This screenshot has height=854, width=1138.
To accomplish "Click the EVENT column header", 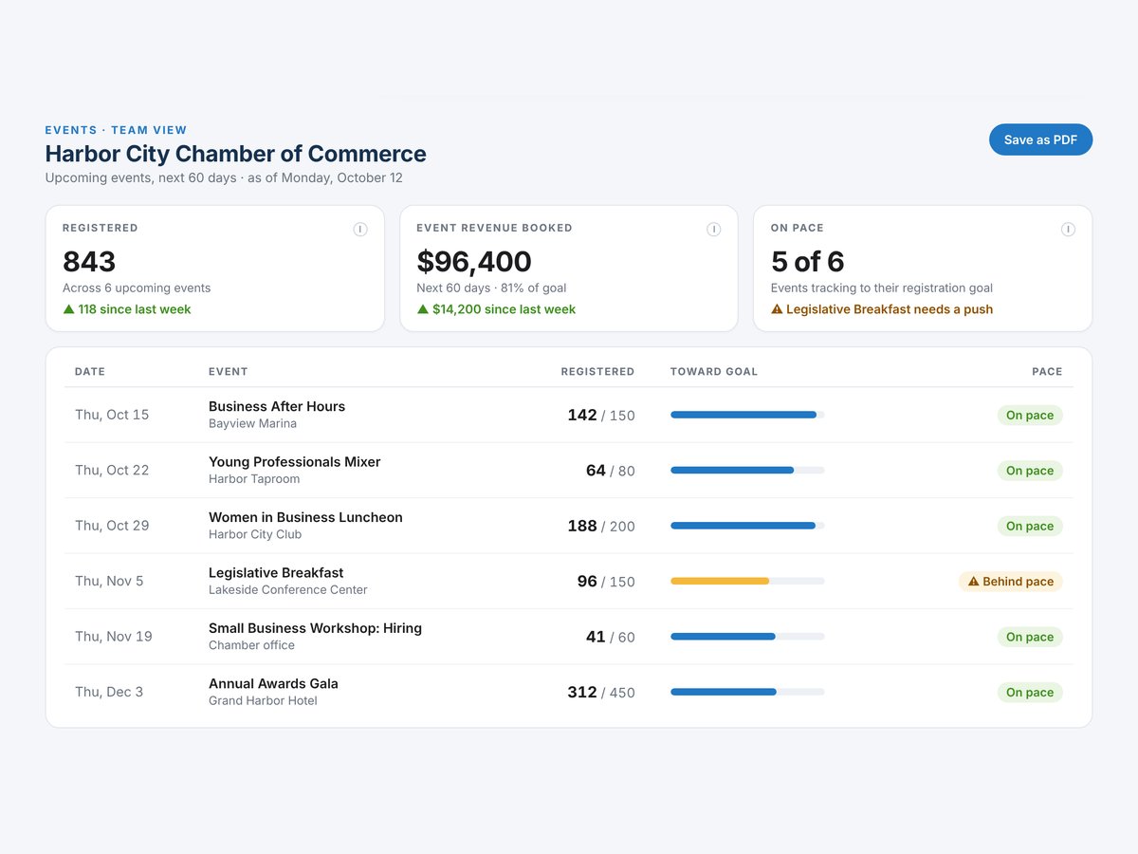I will click(229, 372).
